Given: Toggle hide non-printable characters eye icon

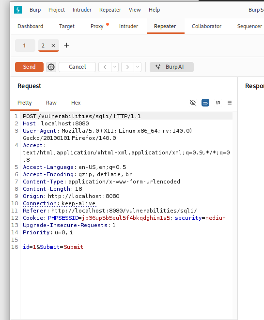Looking at the screenshot, I should click(193, 103).
